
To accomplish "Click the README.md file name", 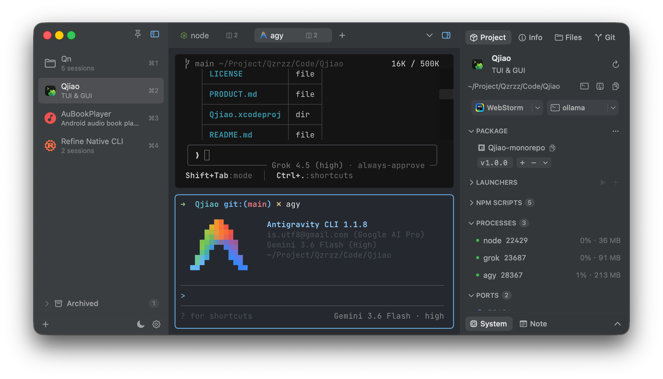I will point(231,135).
